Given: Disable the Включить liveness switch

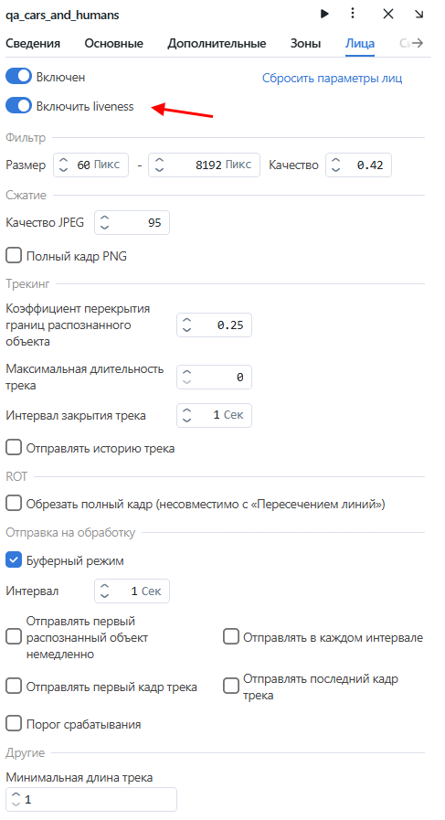Looking at the screenshot, I should pos(19,106).
